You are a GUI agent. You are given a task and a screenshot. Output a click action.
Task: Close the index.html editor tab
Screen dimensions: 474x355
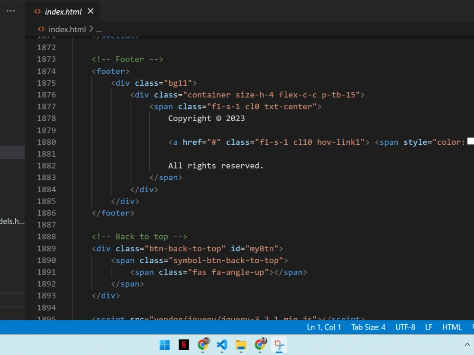pos(91,11)
